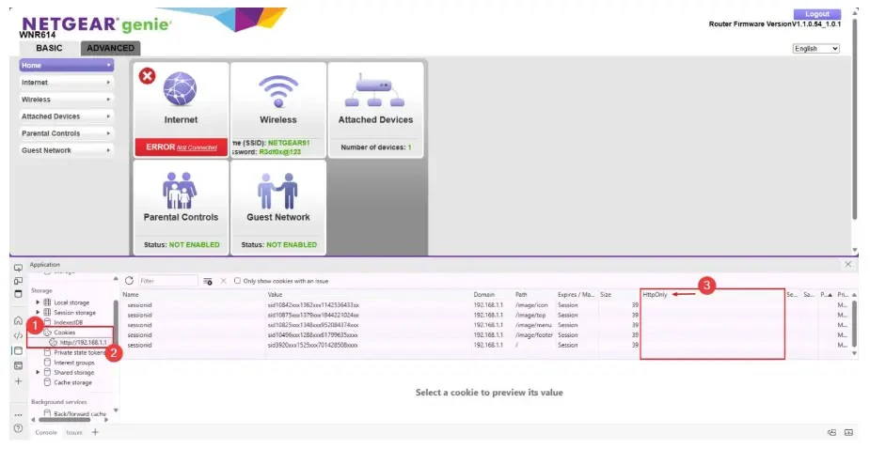Expand the Local storage tree node
Image resolution: width=870 pixels, height=449 pixels.
38,302
